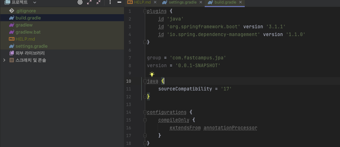Click 'com.fastcampus.jpa' group value
The image size is (340, 147).
(198, 58)
